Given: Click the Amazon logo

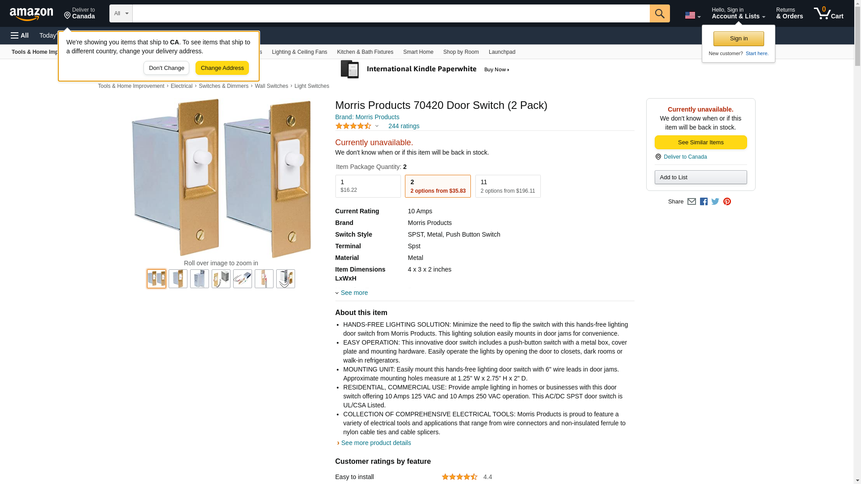Looking at the screenshot, I should click(x=31, y=14).
